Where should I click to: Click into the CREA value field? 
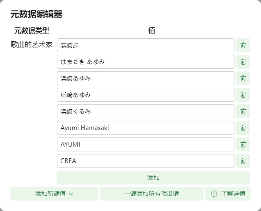coord(145,161)
